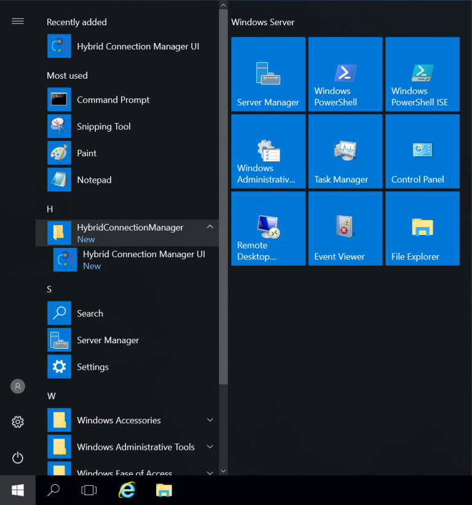Click the Power button in sidebar
The height and width of the screenshot is (505, 472).
(18, 457)
